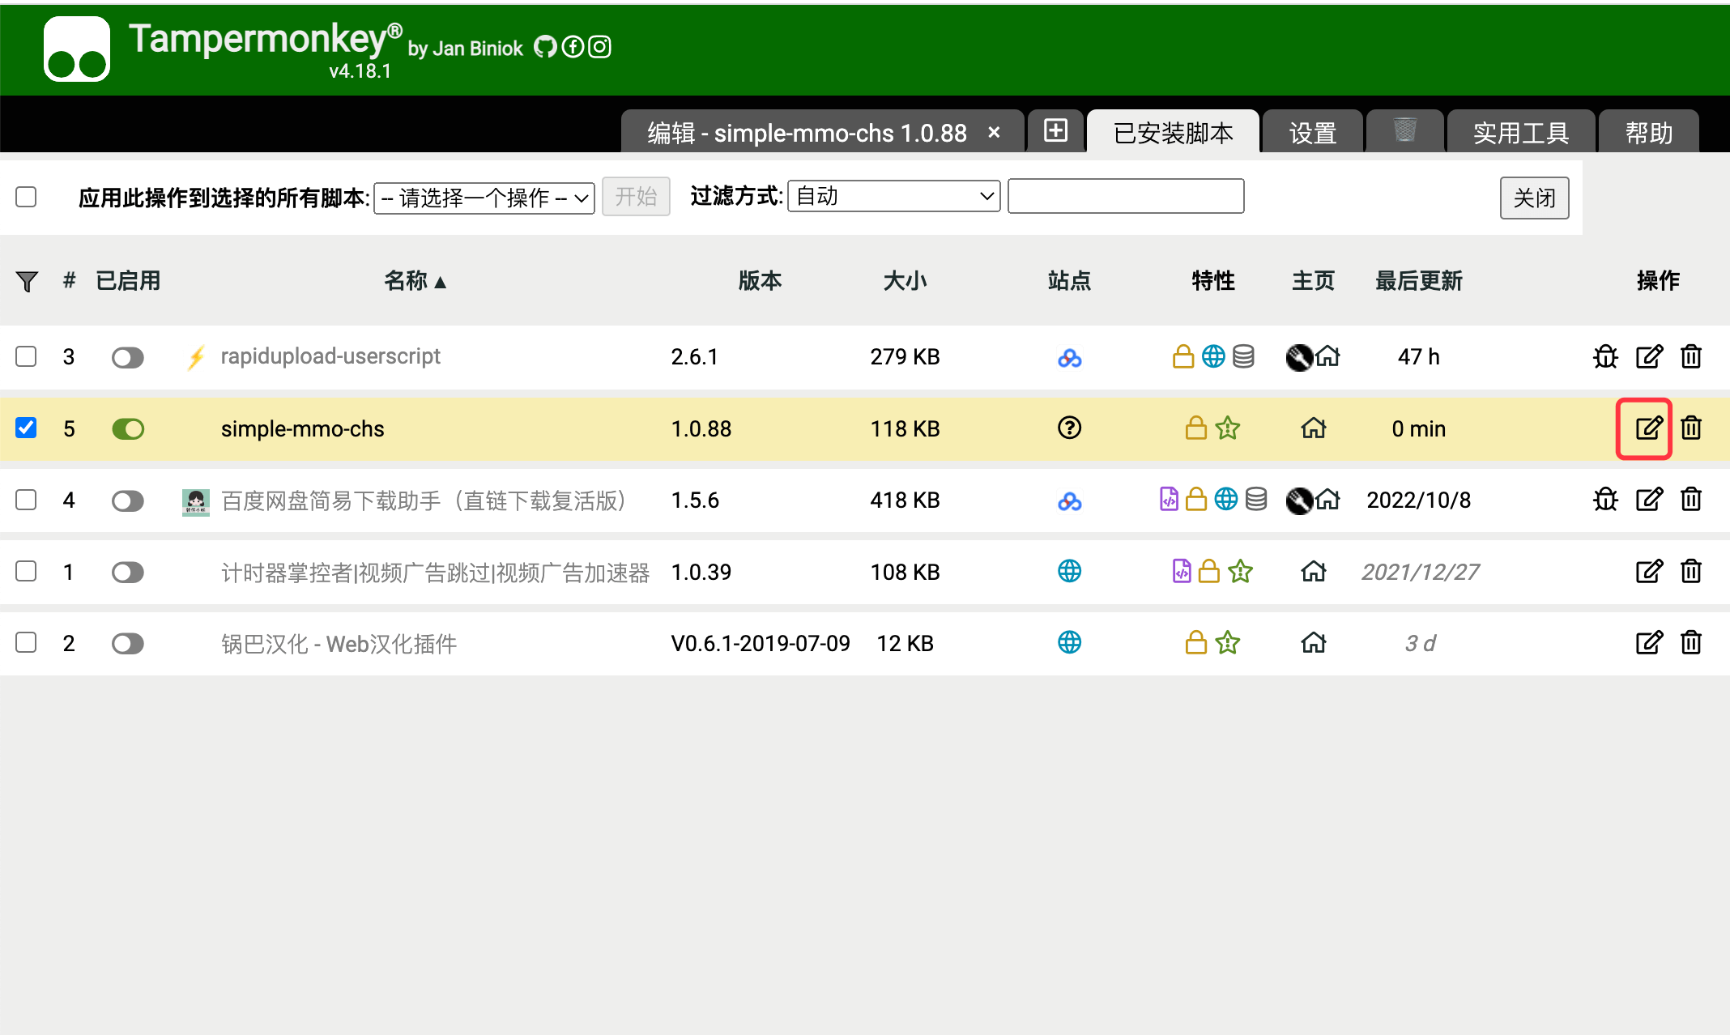Click the lock feature icon in simple-mmo-chs row
The image size is (1730, 1035).
1196,428
